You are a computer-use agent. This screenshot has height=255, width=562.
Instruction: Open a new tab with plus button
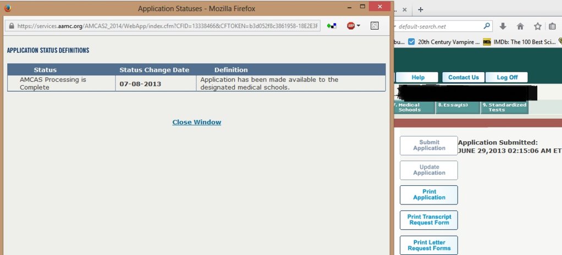[421, 10]
